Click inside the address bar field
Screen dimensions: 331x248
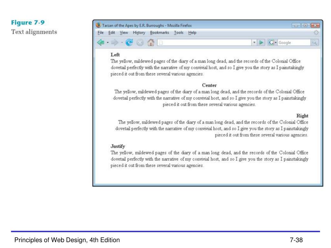coord(204,43)
